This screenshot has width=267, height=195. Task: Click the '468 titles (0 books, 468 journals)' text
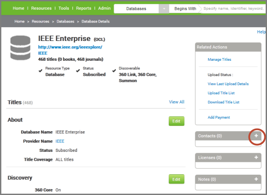click(x=70, y=59)
